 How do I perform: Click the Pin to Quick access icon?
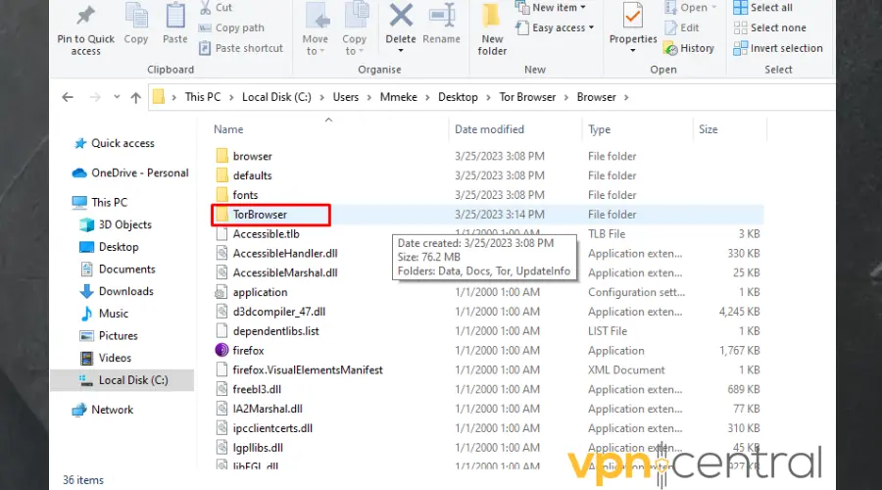tap(85, 17)
